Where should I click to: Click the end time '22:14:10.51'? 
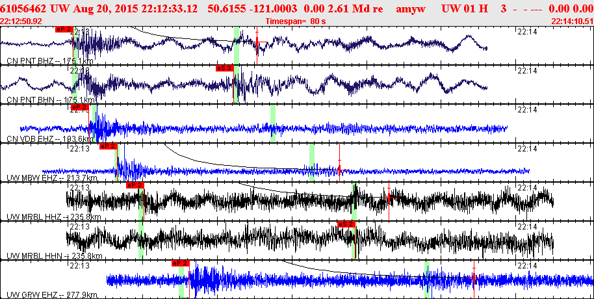coord(572,21)
